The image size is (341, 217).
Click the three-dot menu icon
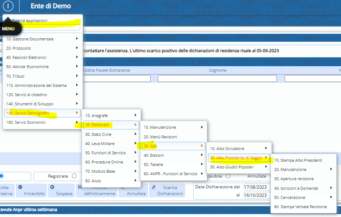pyautogui.click(x=9, y=6)
